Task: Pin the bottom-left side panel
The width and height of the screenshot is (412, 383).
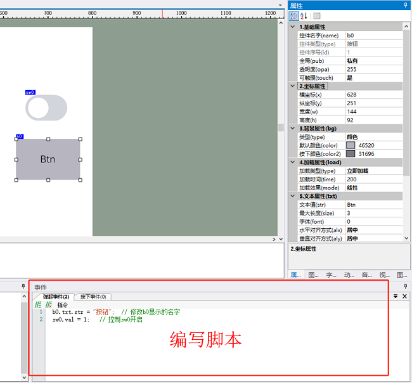Action: (x=23, y=286)
